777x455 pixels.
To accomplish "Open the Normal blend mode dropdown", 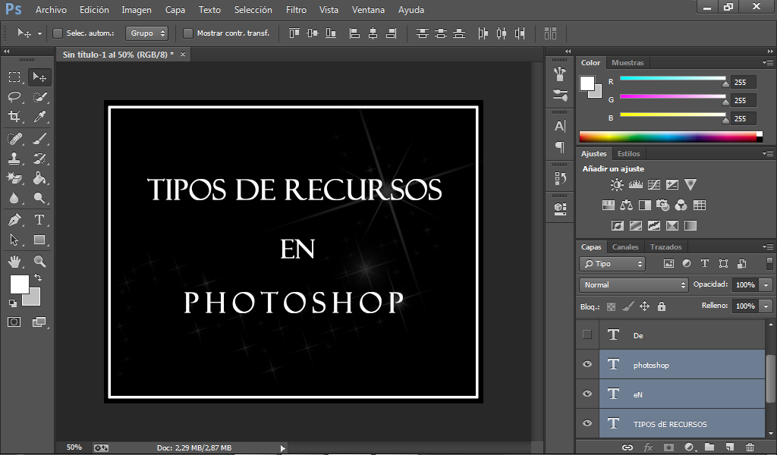I will point(634,284).
